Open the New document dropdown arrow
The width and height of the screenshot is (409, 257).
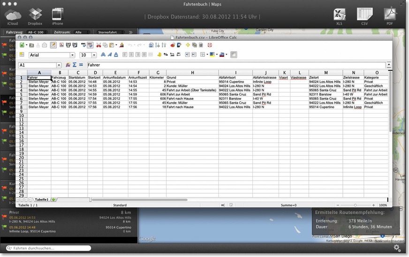pyautogui.click(x=26, y=45)
